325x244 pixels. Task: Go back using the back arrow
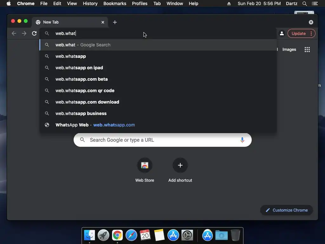pyautogui.click(x=14, y=33)
